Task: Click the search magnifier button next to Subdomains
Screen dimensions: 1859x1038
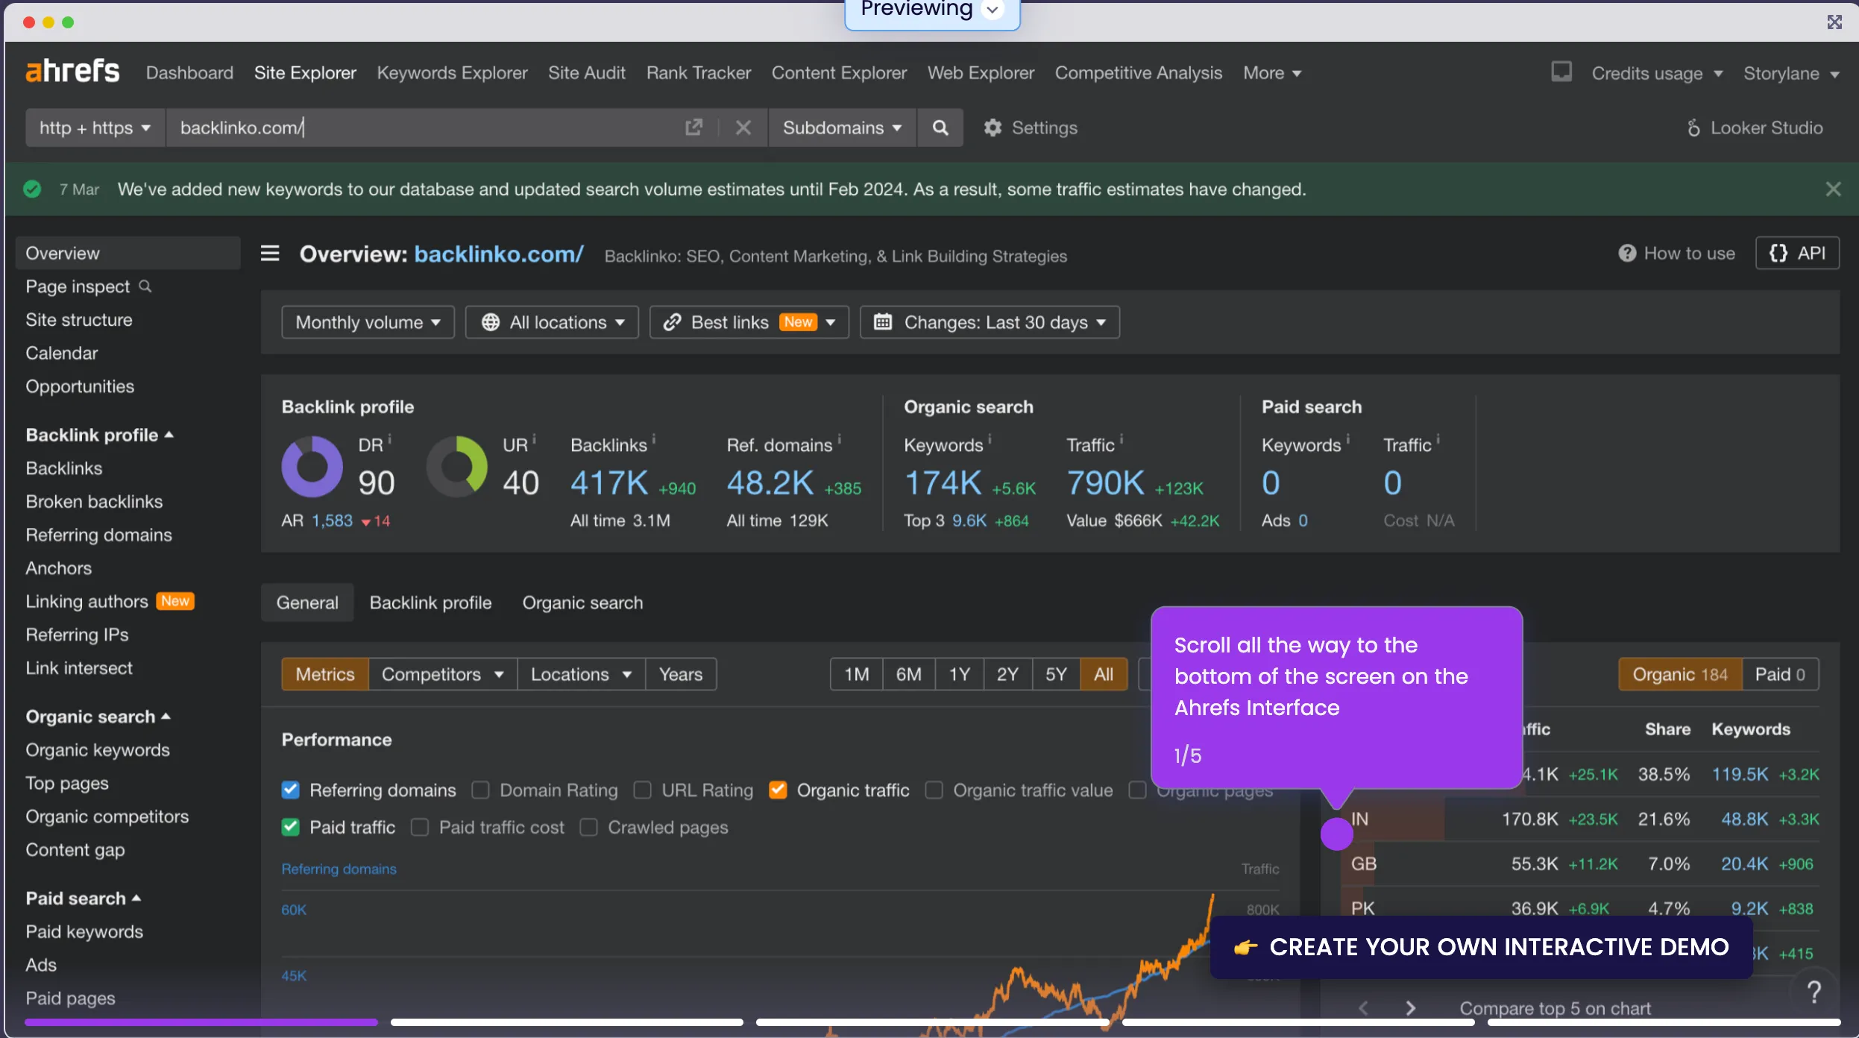Action: [940, 128]
